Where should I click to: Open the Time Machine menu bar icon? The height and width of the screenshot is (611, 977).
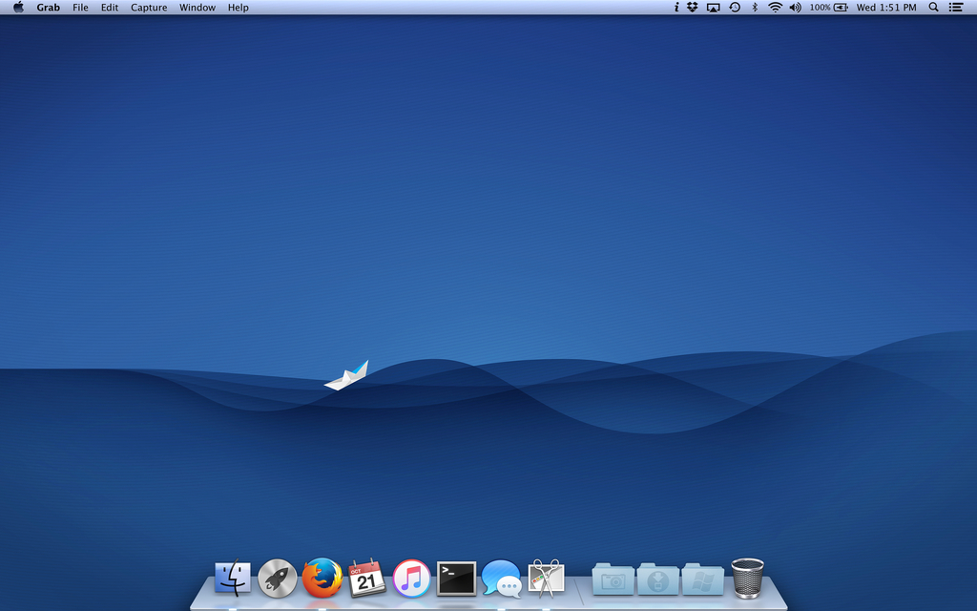pos(735,8)
